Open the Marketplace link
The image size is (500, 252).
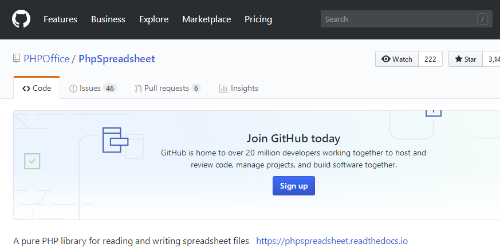(206, 19)
